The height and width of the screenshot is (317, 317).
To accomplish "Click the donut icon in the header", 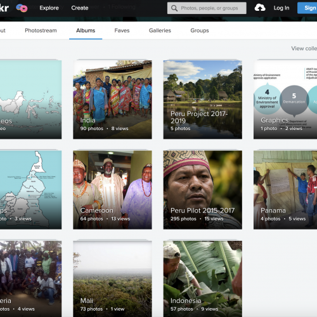I will (x=22, y=8).
